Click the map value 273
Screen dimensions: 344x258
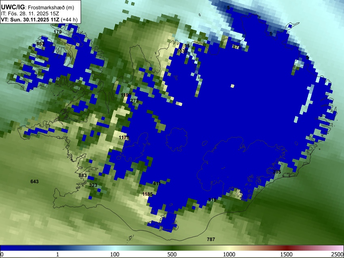pos(134,101)
